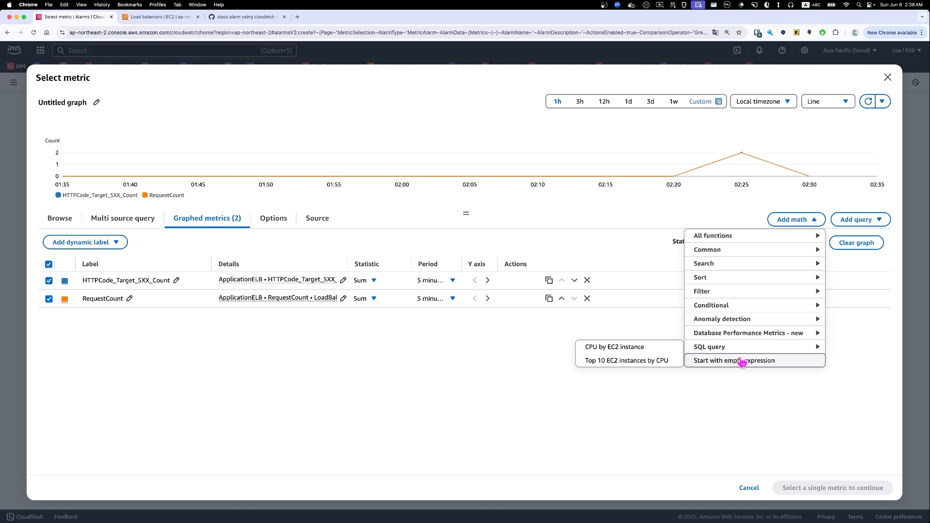Click the Cancel link
930x523 pixels.
749,488
